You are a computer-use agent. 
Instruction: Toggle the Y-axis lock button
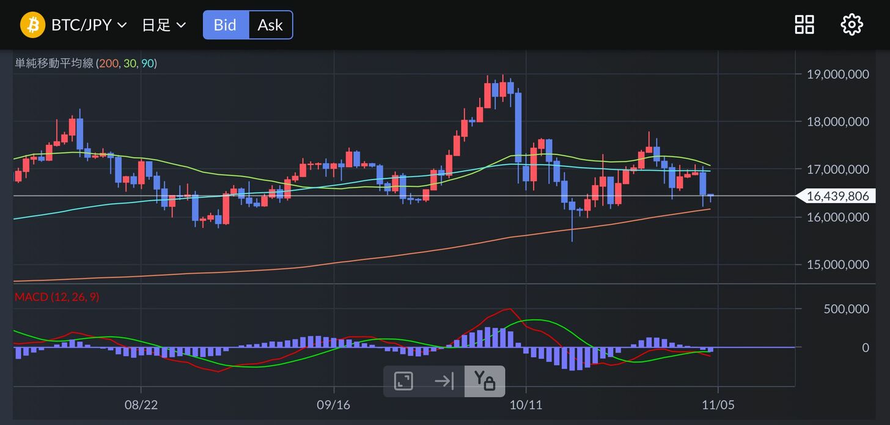(484, 382)
